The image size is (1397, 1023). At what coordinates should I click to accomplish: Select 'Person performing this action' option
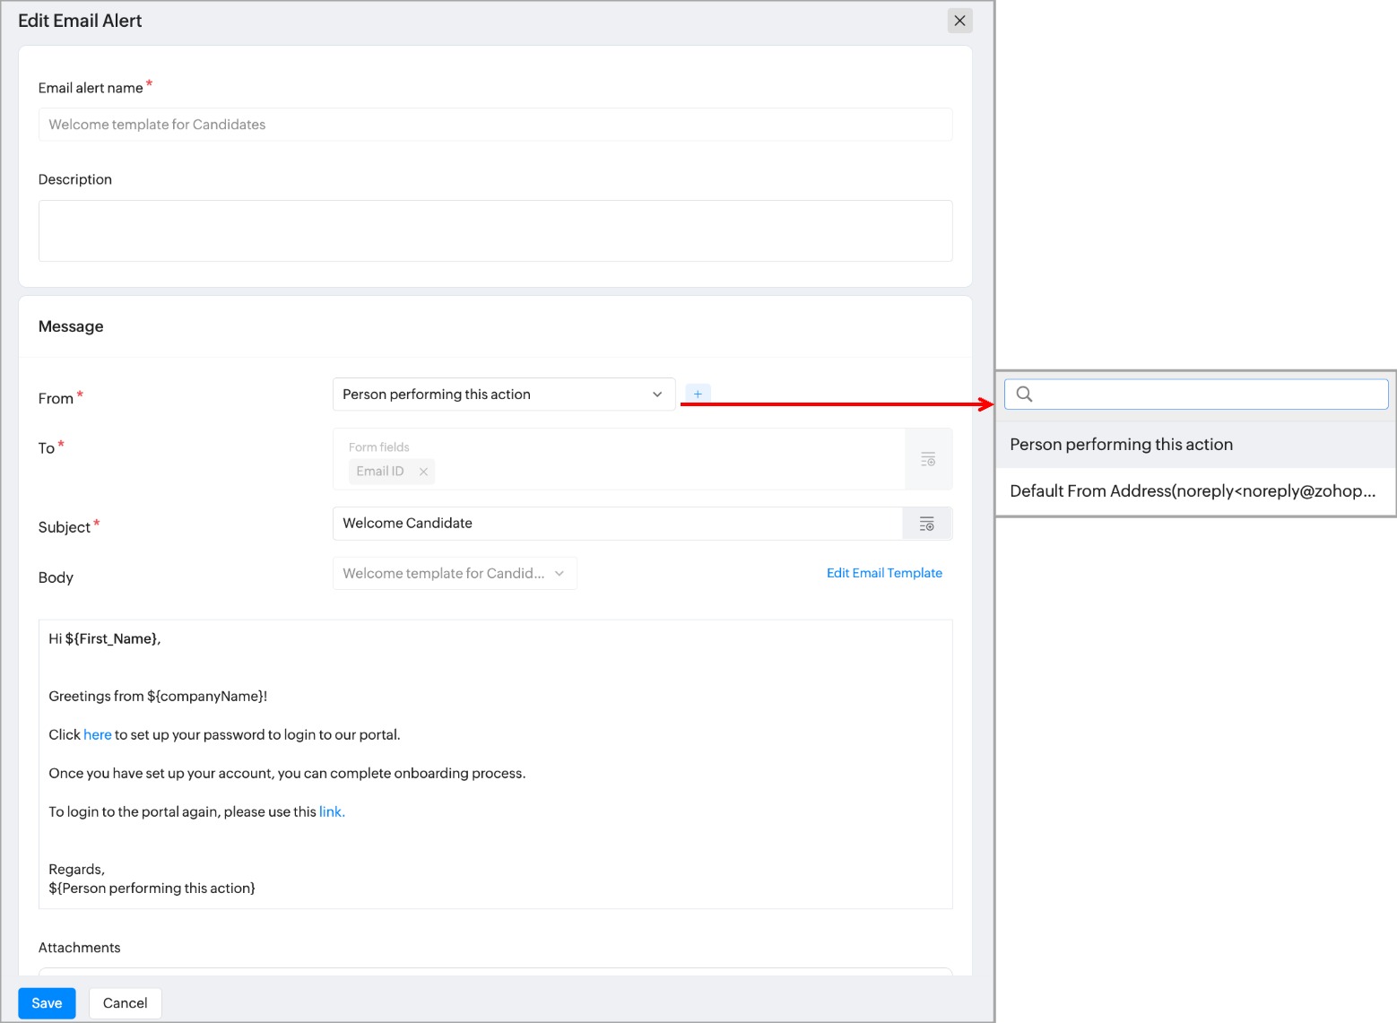[1121, 445]
